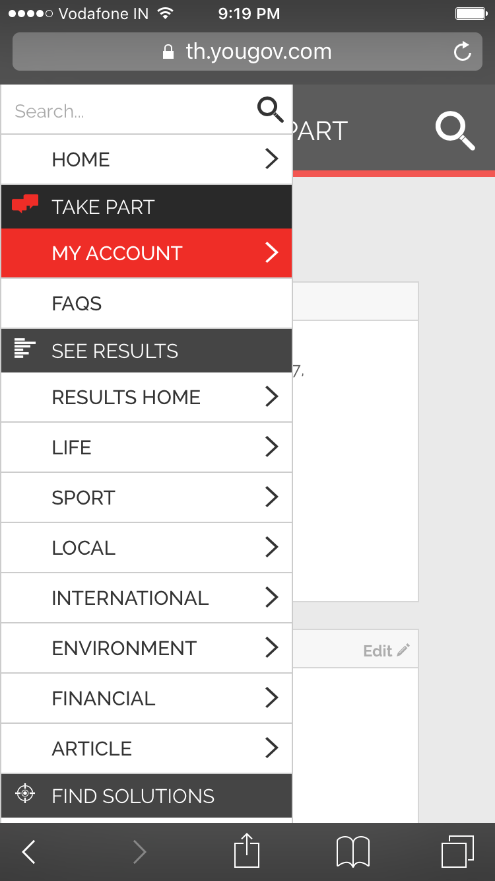495x881 pixels.
Task: Select the LIFE menu item
Action: (x=147, y=447)
